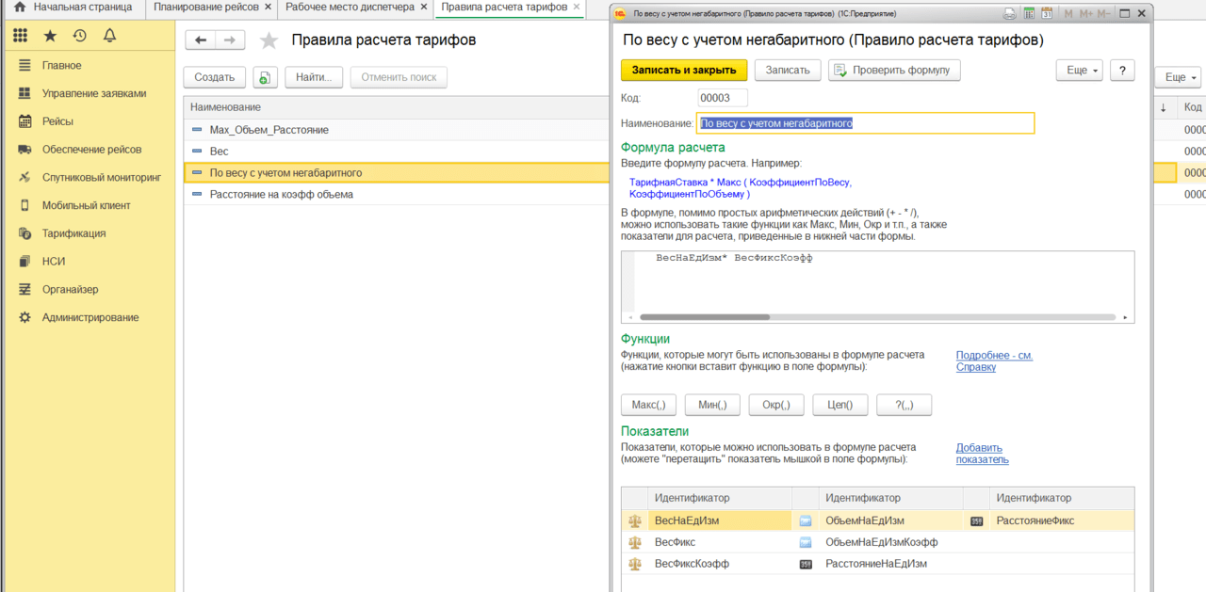Open the Добавить показатель link
The width and height of the screenshot is (1206, 592).
982,454
